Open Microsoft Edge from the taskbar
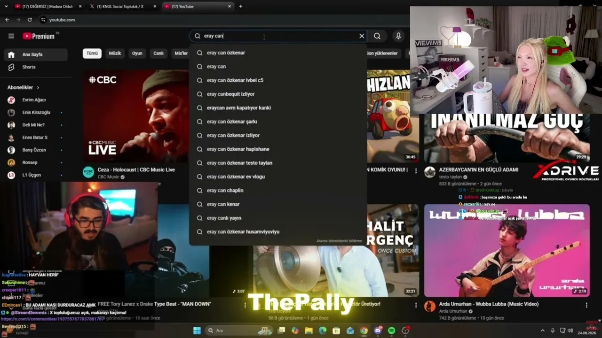602x338 pixels. [x=323, y=330]
